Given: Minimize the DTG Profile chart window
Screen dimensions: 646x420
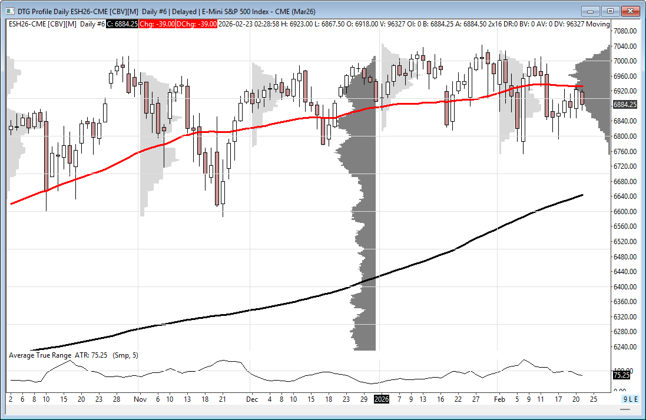Looking at the screenshot, I should pos(590,11).
